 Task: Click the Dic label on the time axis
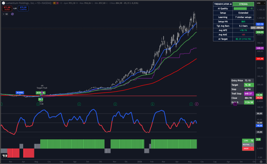coord(126,162)
